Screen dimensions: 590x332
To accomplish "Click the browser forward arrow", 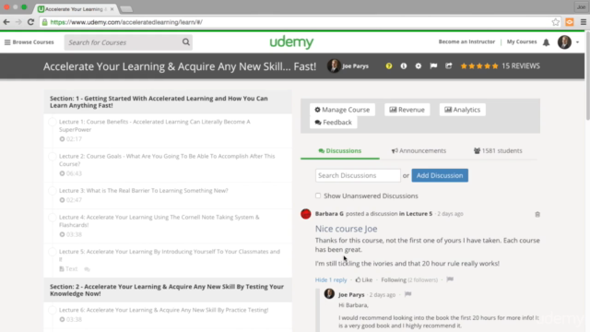I will pyautogui.click(x=18, y=22).
